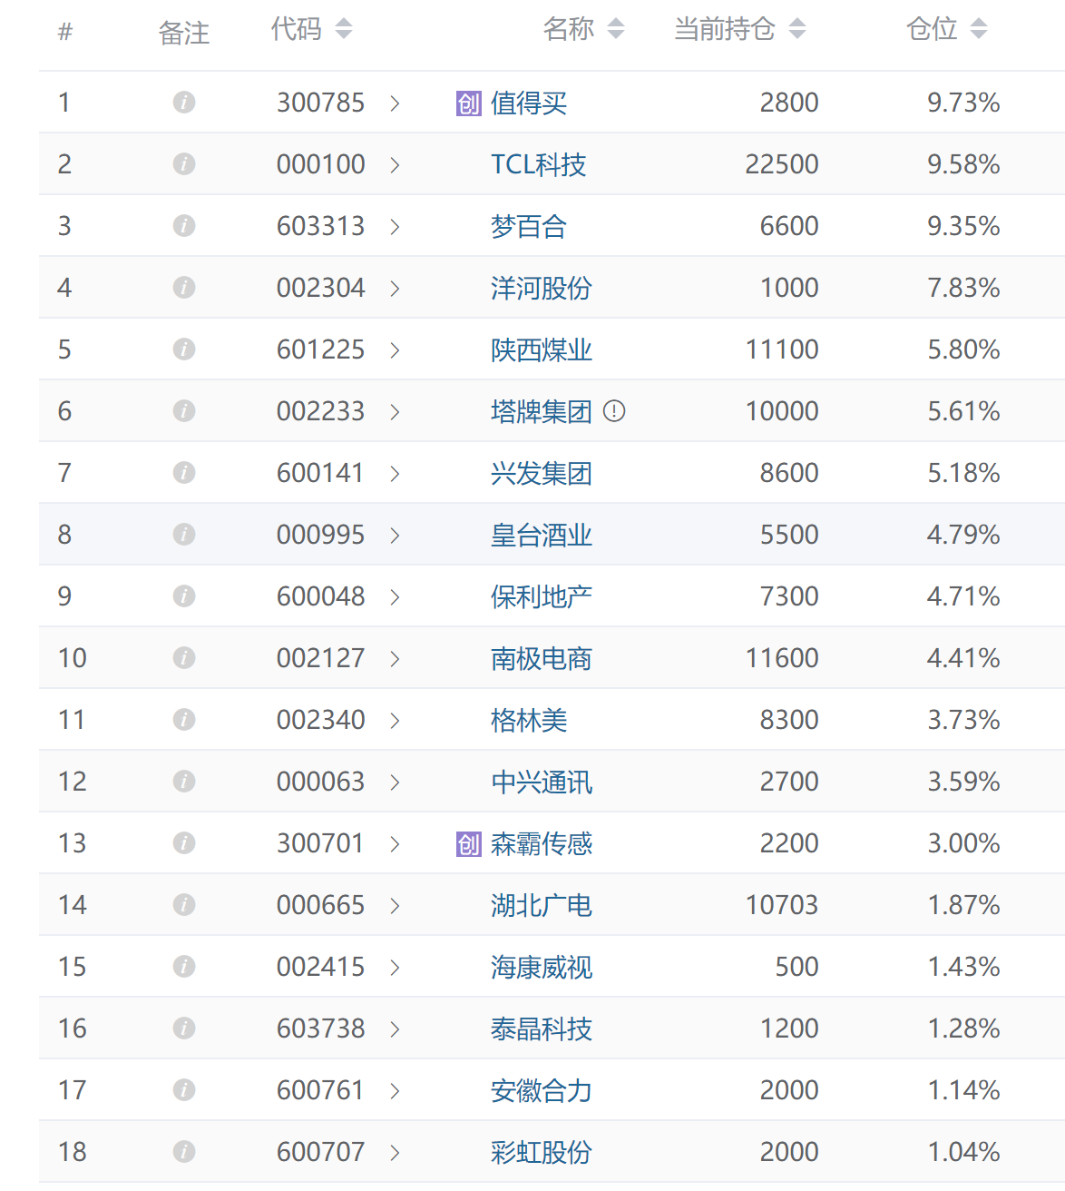1065x1191 pixels.
Task: Sort the table by 当前持仓 column
Action: (797, 29)
